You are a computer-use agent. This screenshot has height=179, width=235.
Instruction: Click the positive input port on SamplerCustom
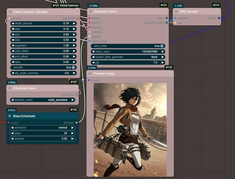[90, 23]
